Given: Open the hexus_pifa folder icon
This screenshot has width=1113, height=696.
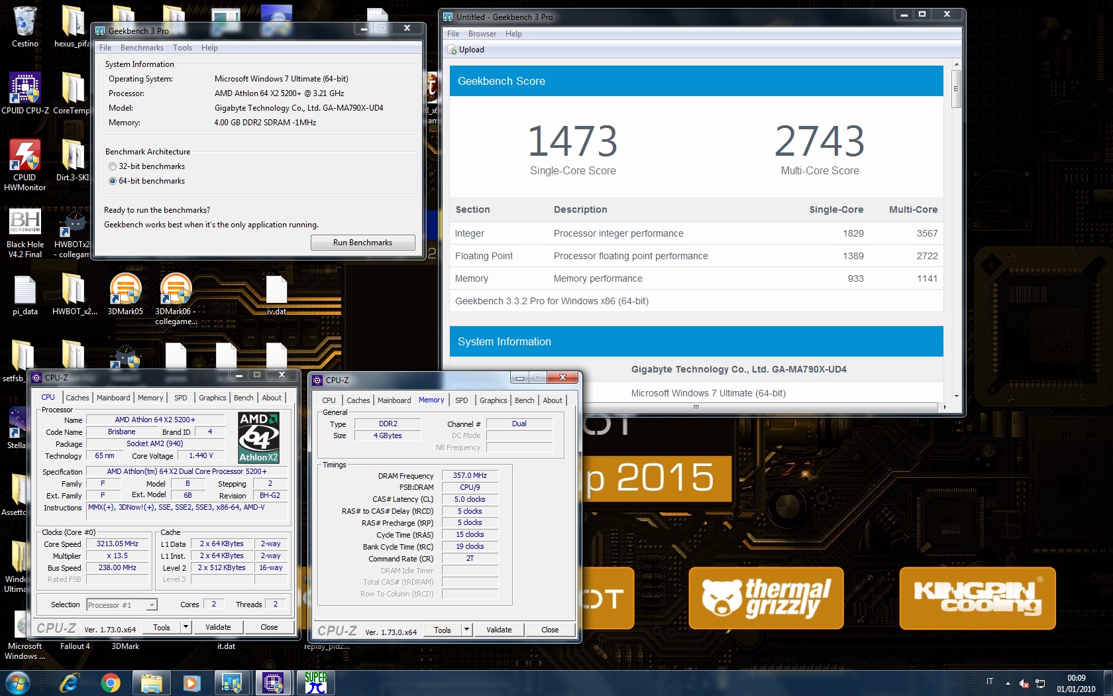Looking at the screenshot, I should point(72,27).
